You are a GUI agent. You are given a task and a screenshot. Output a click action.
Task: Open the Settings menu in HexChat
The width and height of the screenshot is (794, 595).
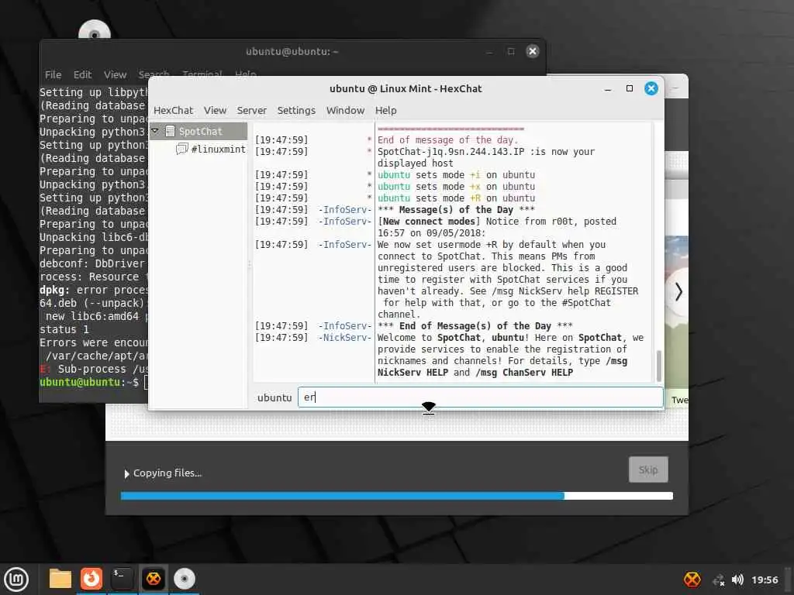pyautogui.click(x=296, y=110)
